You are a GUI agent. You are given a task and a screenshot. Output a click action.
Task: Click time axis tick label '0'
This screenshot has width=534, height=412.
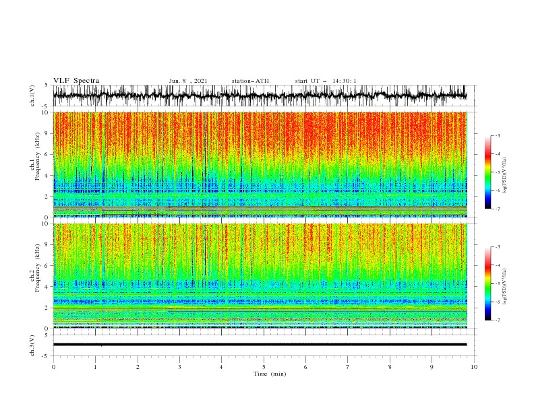tap(53, 367)
